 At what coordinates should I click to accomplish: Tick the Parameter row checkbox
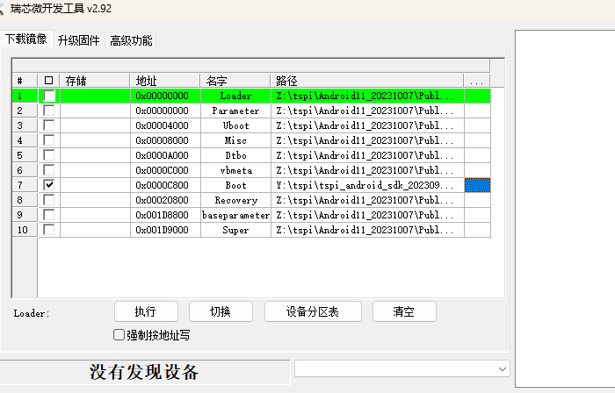49,111
